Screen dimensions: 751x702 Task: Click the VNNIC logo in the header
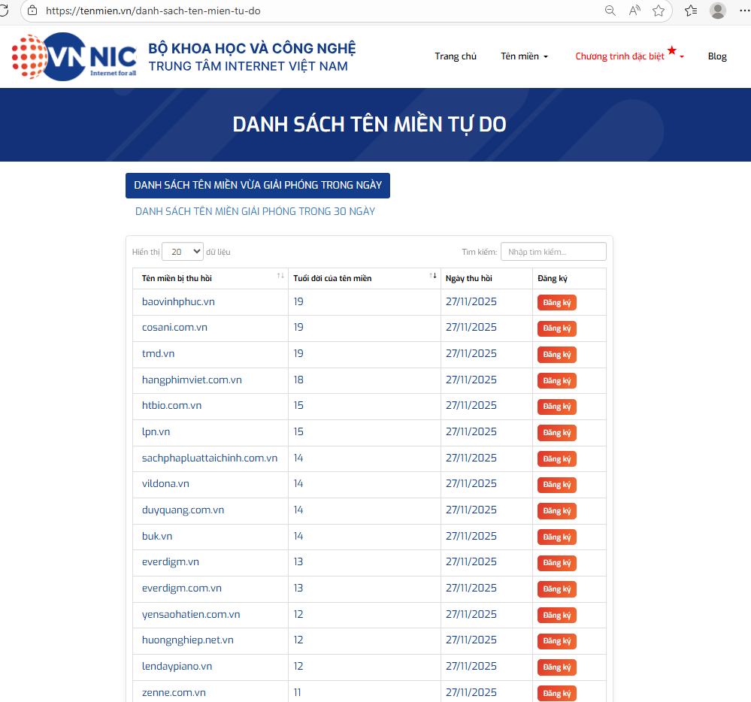tap(74, 56)
